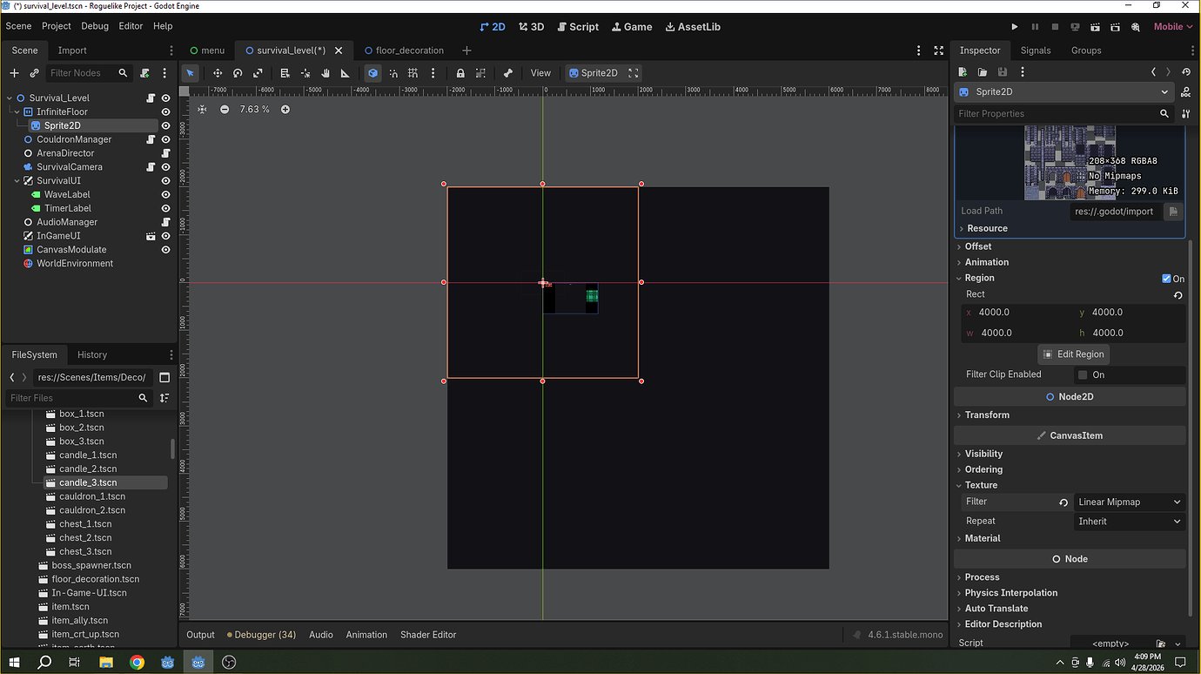The width and height of the screenshot is (1201, 674).
Task: Add a new node with plus icon
Action: (14, 73)
